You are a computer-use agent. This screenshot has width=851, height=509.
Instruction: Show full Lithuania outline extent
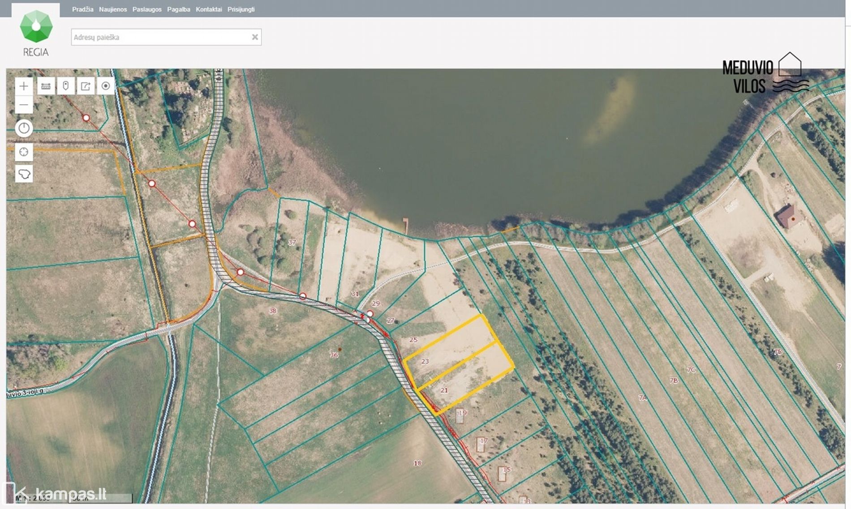24,174
